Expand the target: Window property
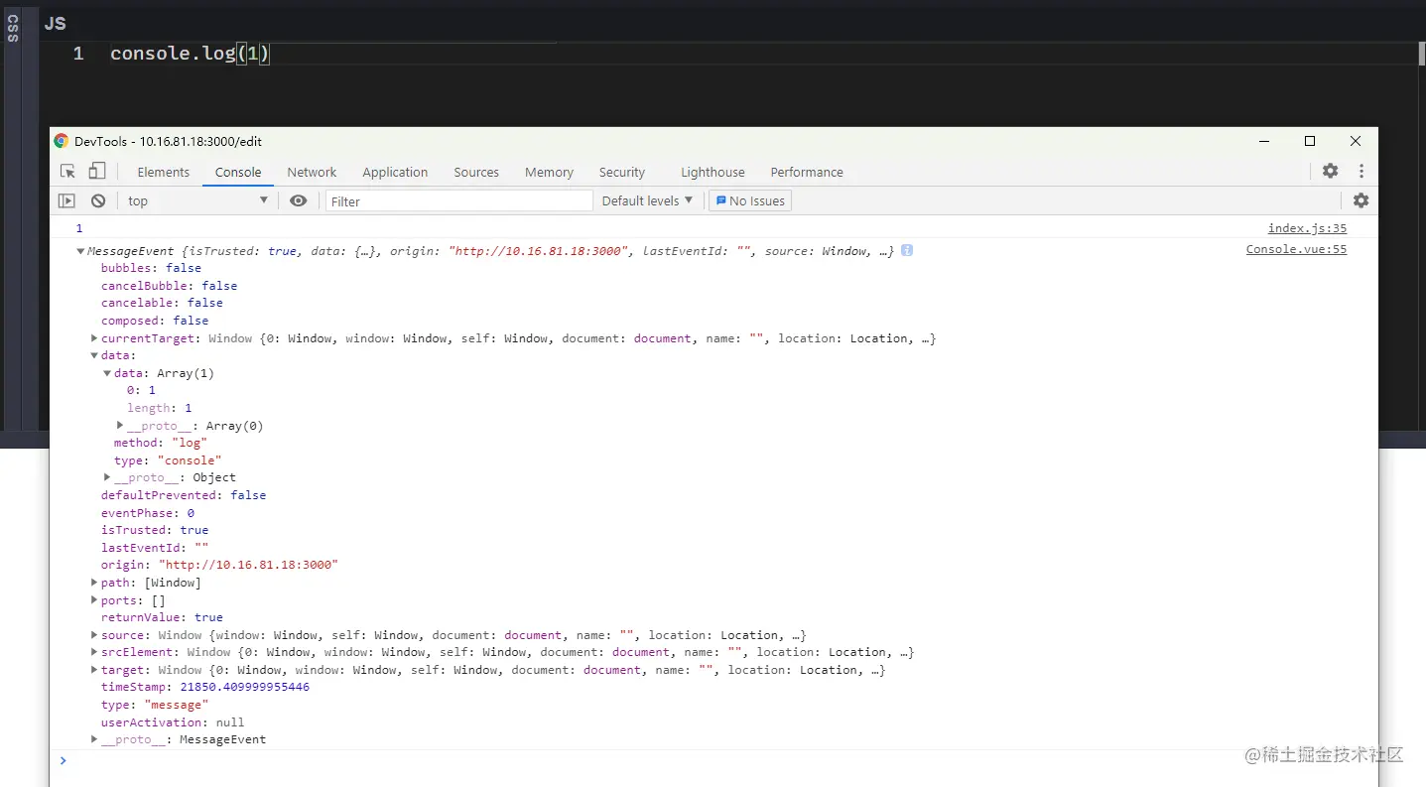1426x787 pixels. click(94, 670)
